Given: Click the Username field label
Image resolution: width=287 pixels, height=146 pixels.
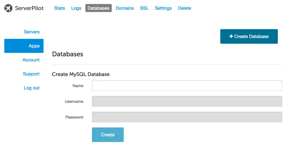Looking at the screenshot, I should tap(74, 102).
